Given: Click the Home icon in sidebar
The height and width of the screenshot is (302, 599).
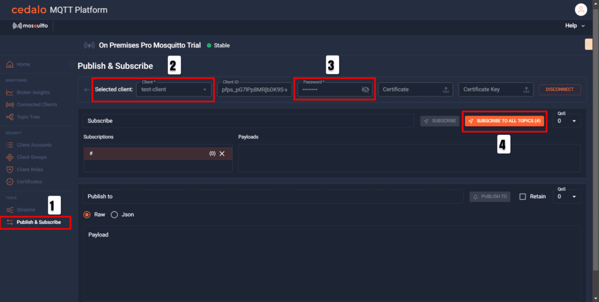Looking at the screenshot, I should pos(10,64).
